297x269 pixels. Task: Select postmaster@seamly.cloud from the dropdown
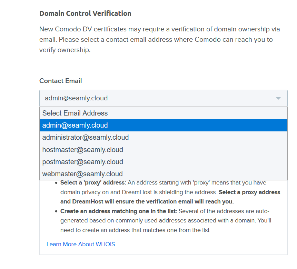[82, 162]
